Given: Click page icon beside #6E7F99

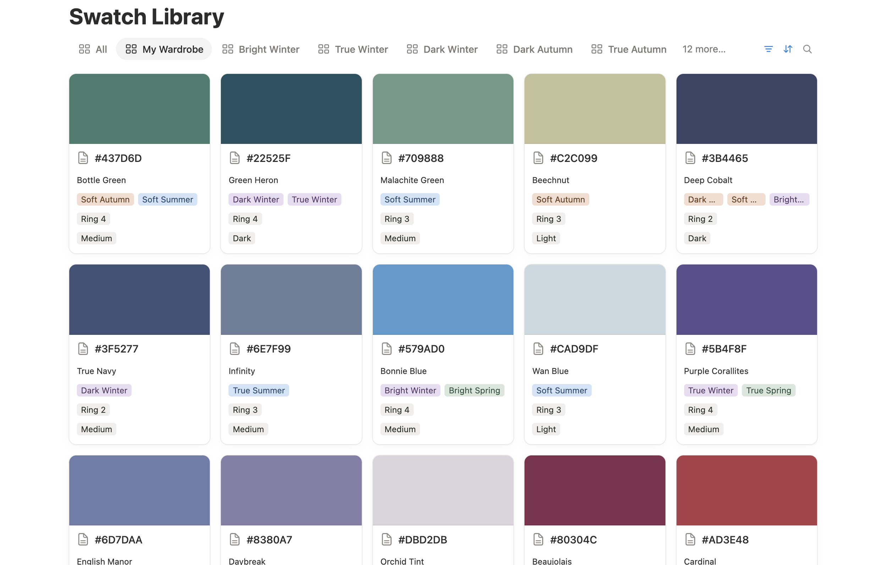Looking at the screenshot, I should point(235,348).
